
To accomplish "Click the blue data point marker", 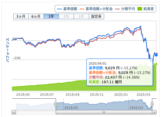I will (156, 55).
